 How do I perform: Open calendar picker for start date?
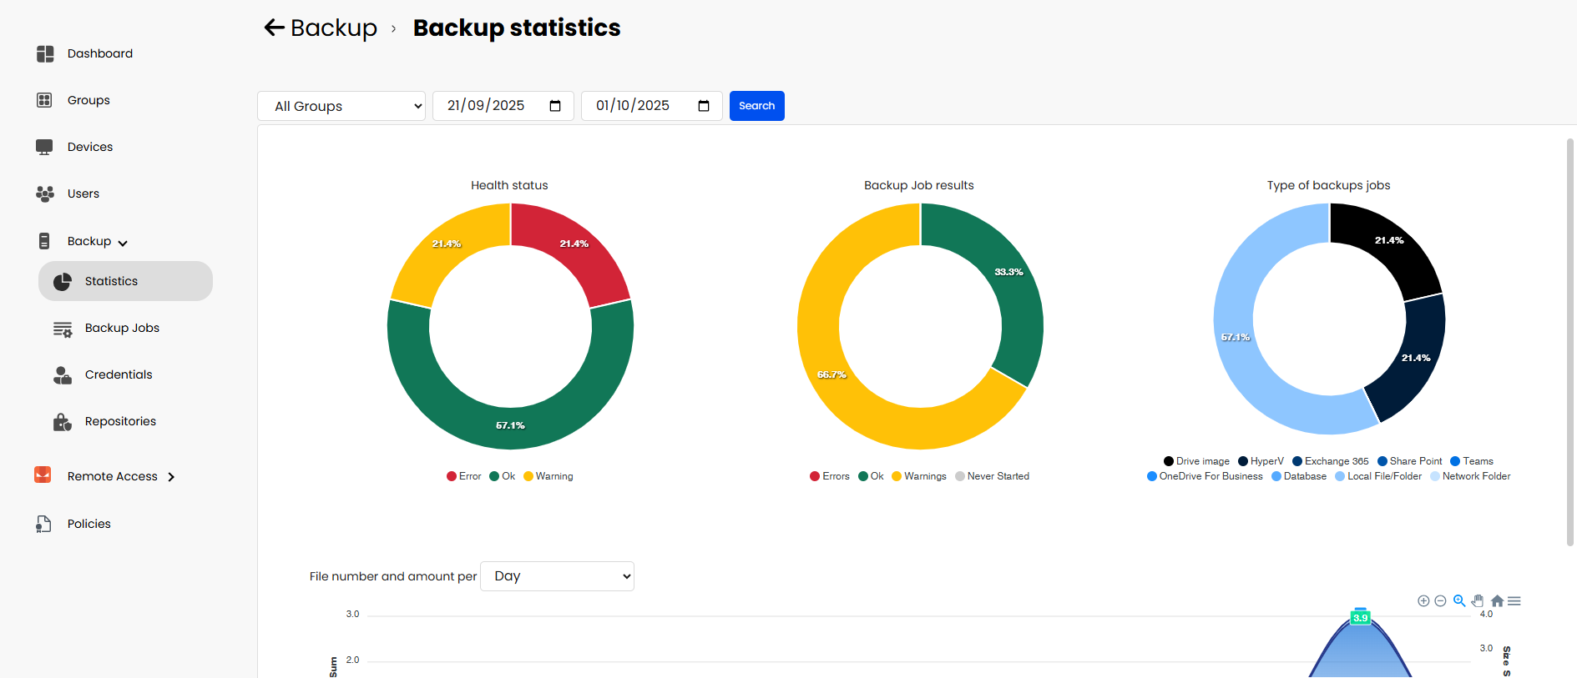[555, 106]
